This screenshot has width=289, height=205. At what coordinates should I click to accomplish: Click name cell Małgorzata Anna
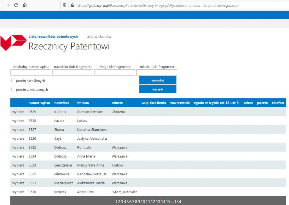pyautogui.click(x=91, y=165)
